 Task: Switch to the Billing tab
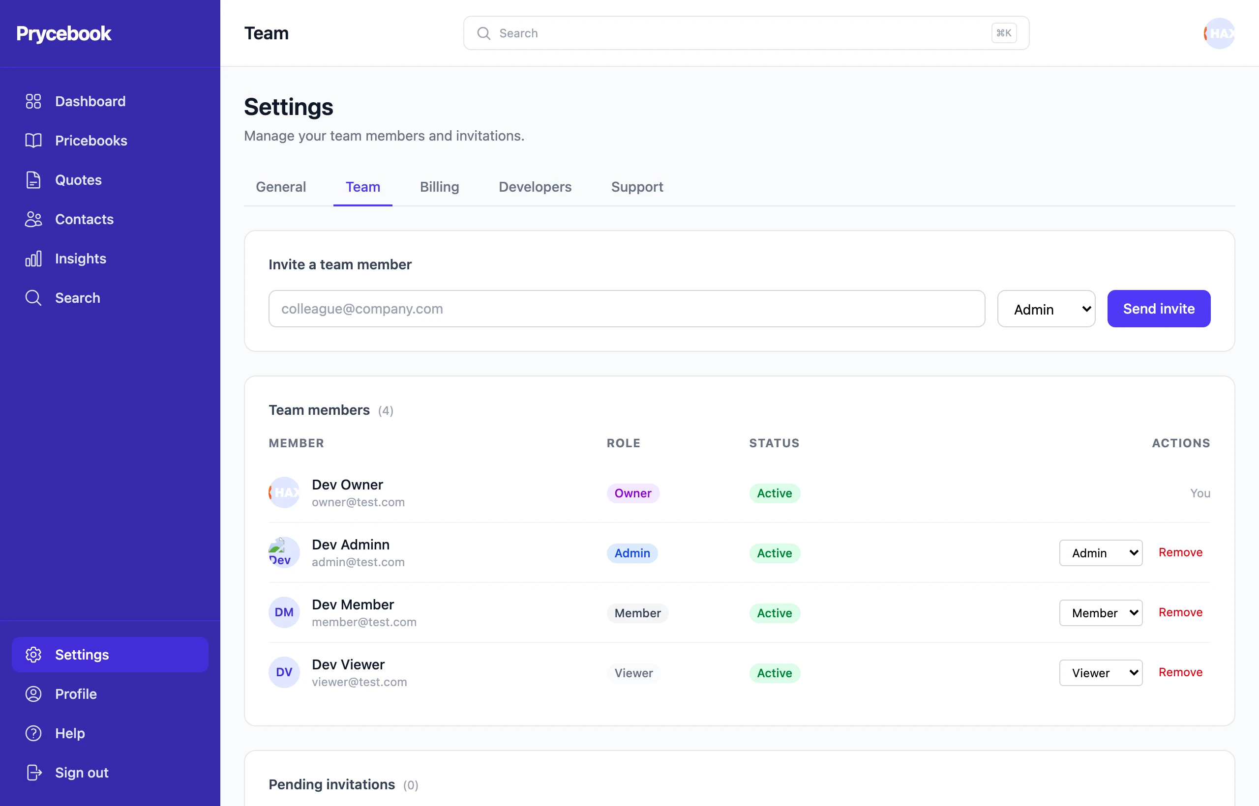coord(439,186)
